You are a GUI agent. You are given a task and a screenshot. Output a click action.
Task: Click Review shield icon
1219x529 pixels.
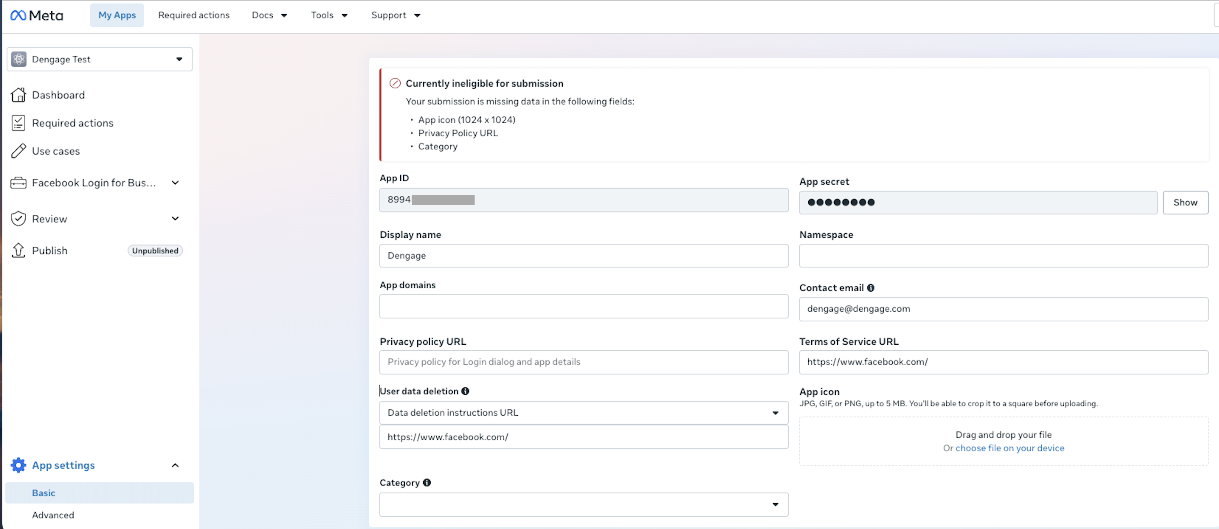click(x=19, y=218)
